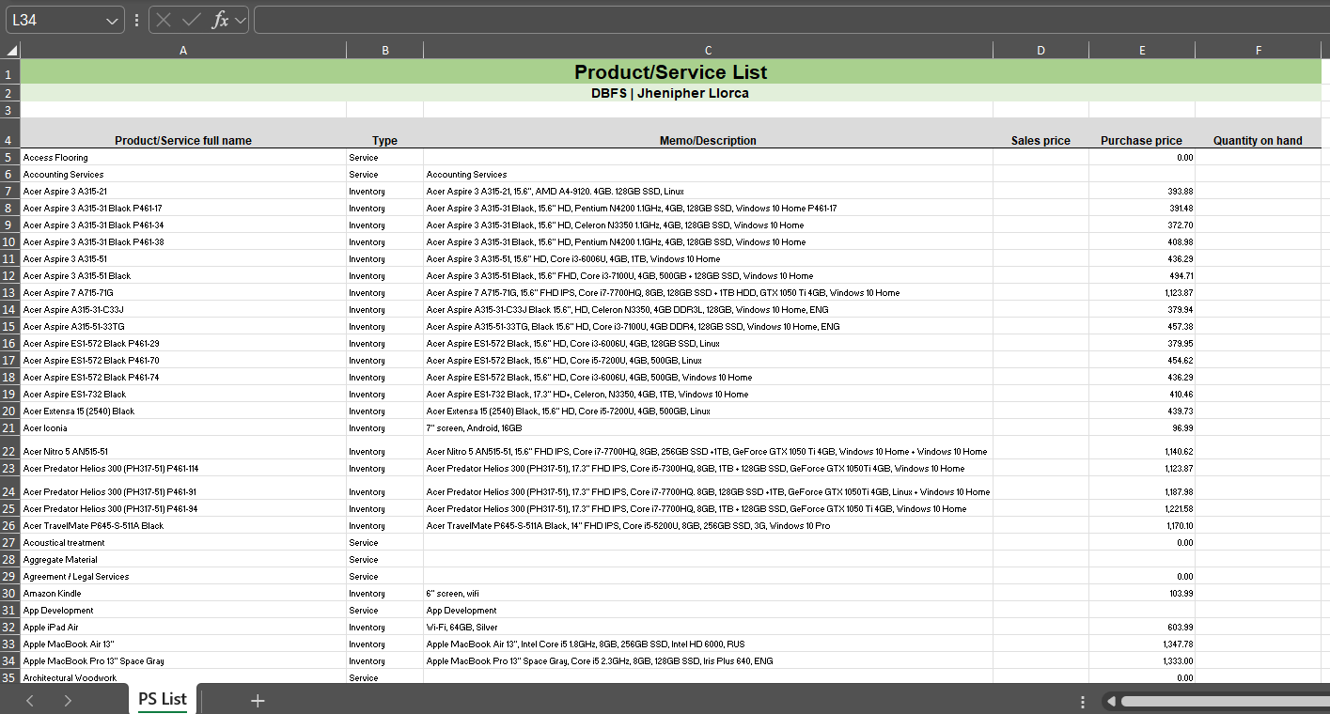Select column F header
Screen dimensions: 1330x714
tap(1258, 51)
